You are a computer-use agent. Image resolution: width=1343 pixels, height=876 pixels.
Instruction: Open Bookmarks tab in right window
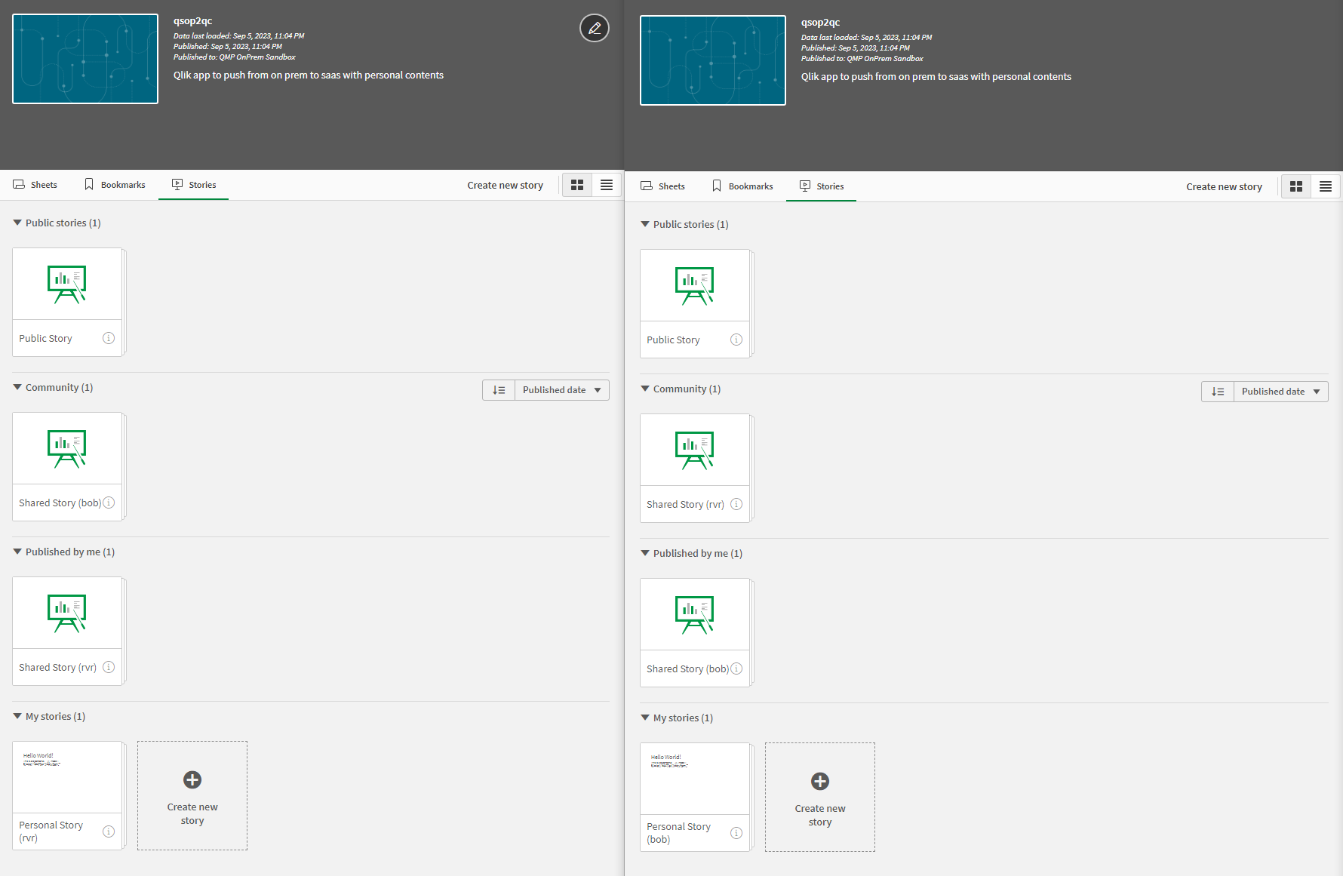[x=742, y=186]
